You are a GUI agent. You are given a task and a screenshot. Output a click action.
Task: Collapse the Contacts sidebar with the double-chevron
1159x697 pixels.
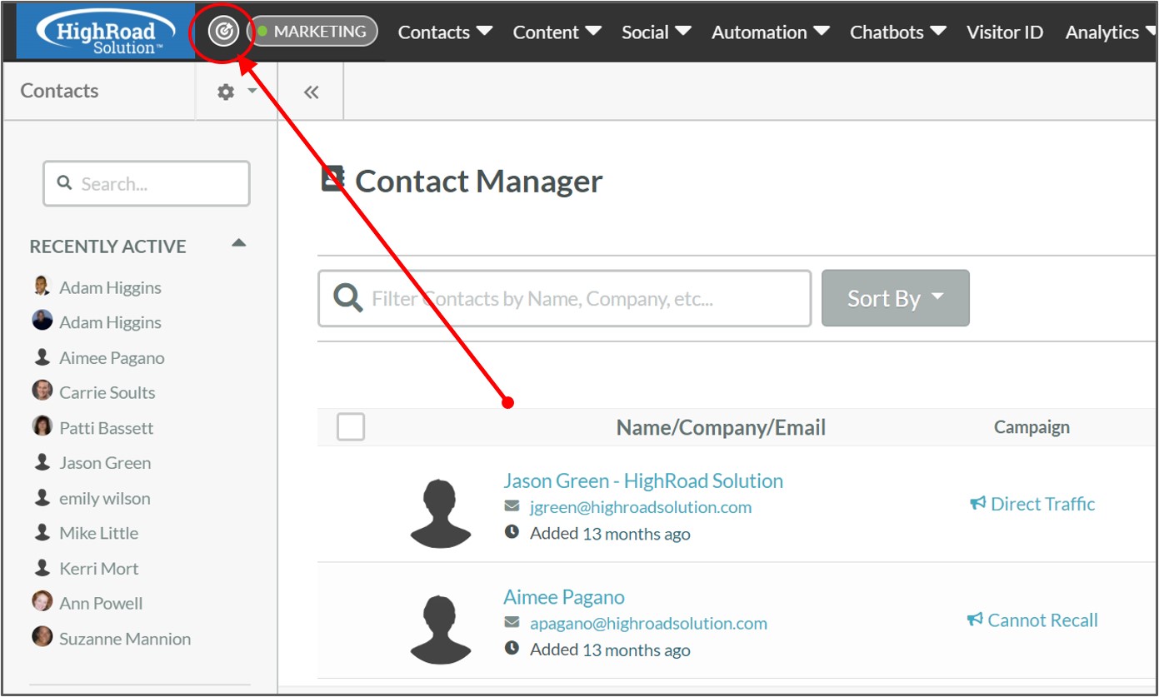[x=311, y=91]
